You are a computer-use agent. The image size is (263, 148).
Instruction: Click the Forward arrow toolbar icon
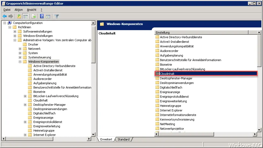(x=11, y=16)
